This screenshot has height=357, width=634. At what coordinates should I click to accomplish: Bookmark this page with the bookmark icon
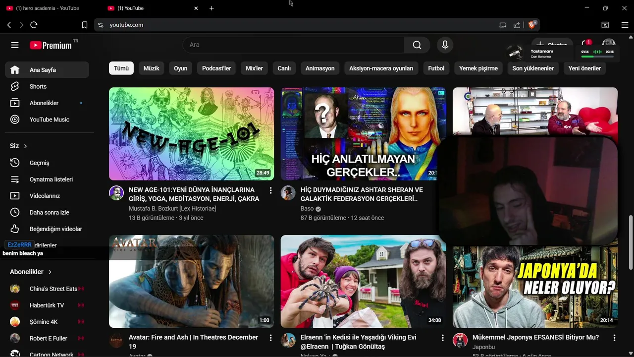click(x=85, y=25)
